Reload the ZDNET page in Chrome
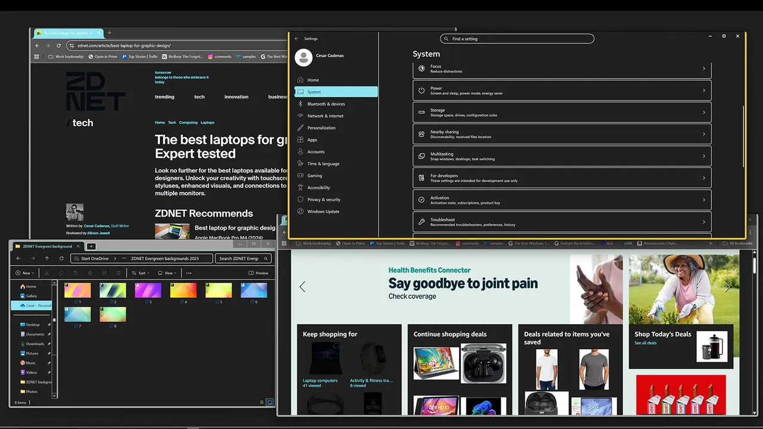This screenshot has width=763, height=429. pos(58,45)
